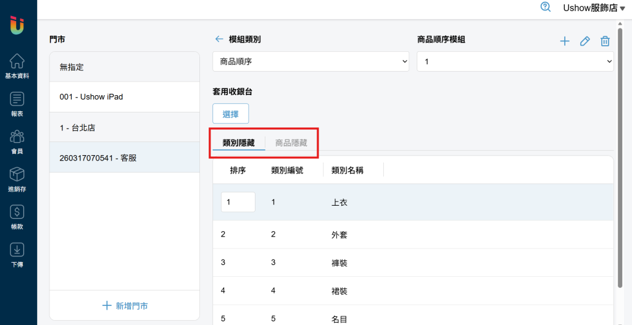Viewport: 632px width, 325px height.
Task: Click 新增門市 to add a store
Action: [x=125, y=306]
